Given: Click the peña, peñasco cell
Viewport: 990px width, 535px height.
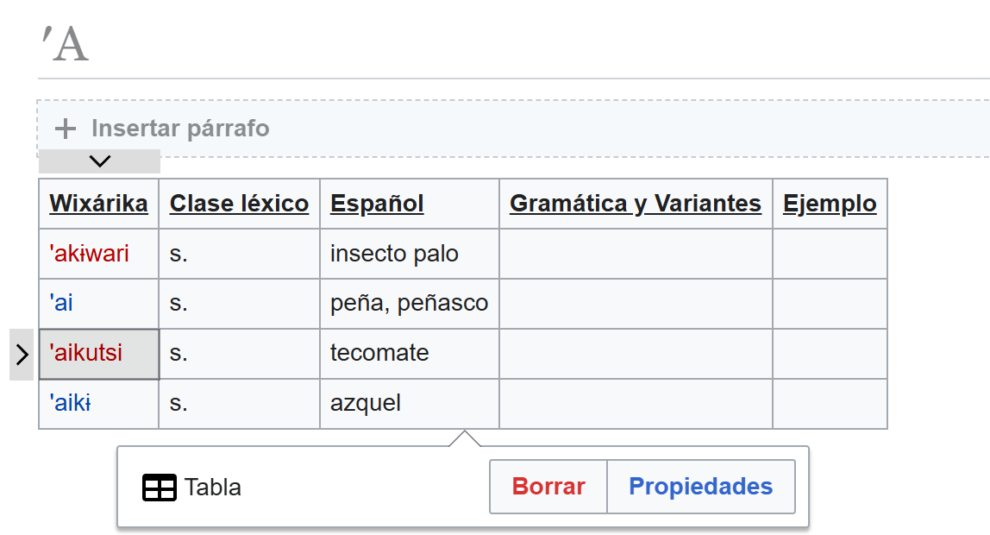Looking at the screenshot, I should point(409,304).
